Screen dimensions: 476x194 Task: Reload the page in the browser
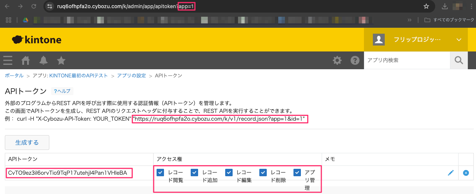(34, 6)
